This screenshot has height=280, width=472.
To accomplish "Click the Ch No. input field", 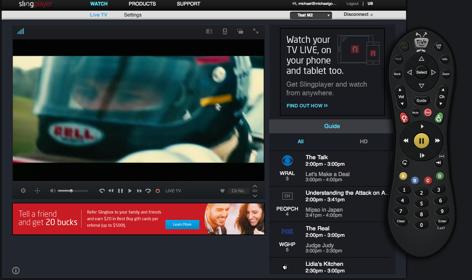I will pyautogui.click(x=238, y=190).
